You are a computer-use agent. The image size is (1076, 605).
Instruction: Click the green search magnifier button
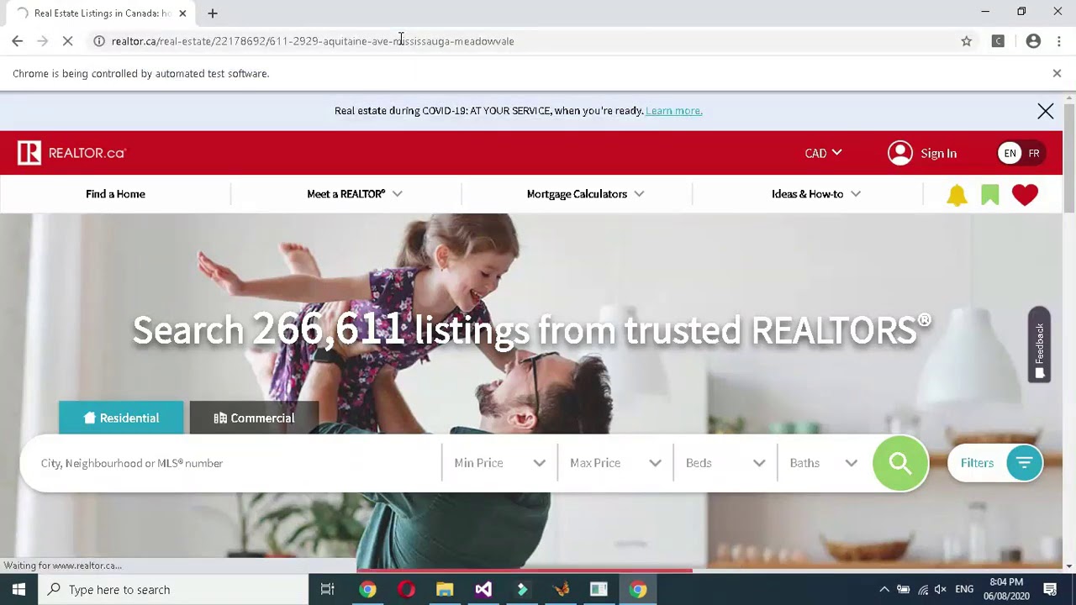(x=900, y=463)
